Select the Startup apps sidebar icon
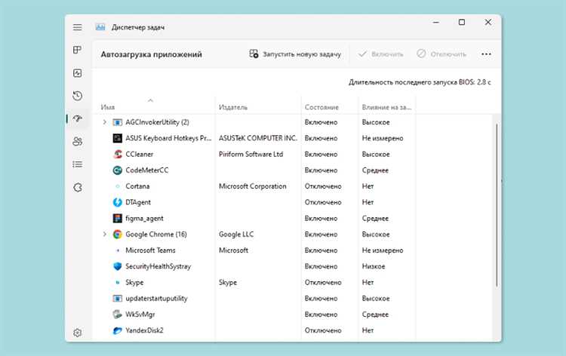The image size is (566, 356). tap(77, 118)
